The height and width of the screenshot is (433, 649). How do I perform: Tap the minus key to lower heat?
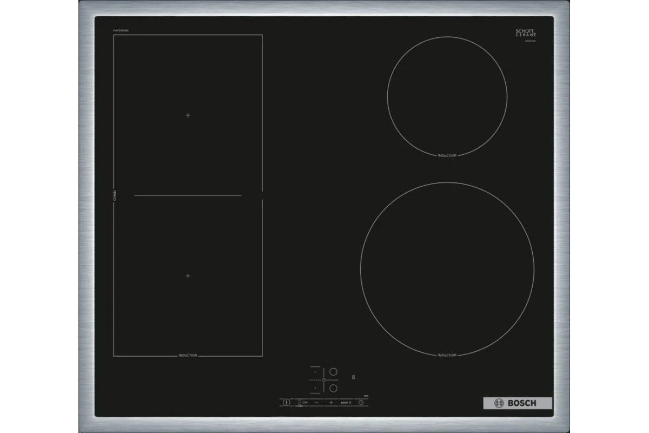click(316, 402)
